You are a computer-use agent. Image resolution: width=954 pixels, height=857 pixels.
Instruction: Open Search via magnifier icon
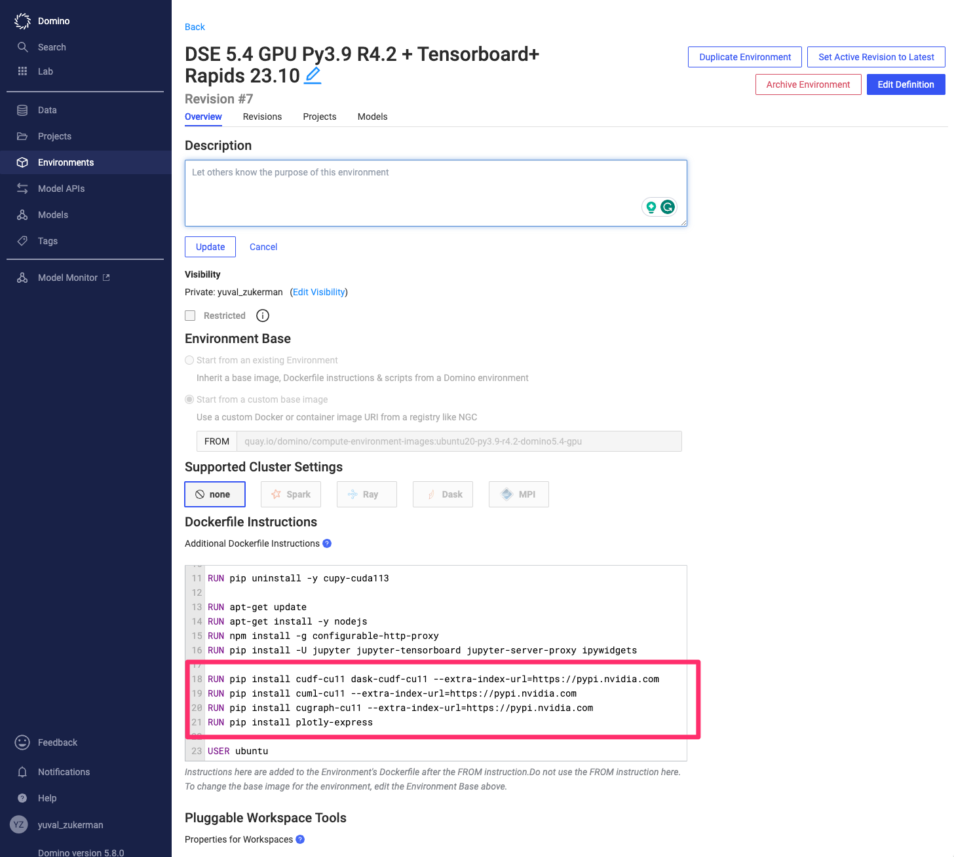[x=22, y=47]
